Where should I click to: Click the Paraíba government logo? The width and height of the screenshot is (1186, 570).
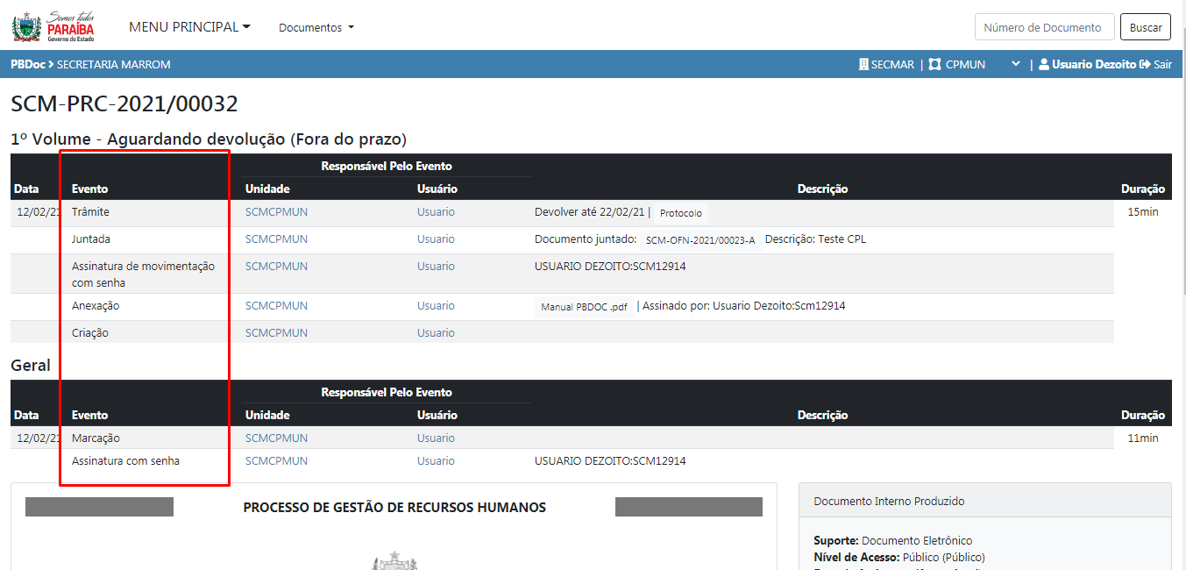(53, 26)
